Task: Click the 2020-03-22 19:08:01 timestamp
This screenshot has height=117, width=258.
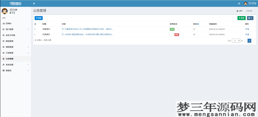Action: click(217, 35)
